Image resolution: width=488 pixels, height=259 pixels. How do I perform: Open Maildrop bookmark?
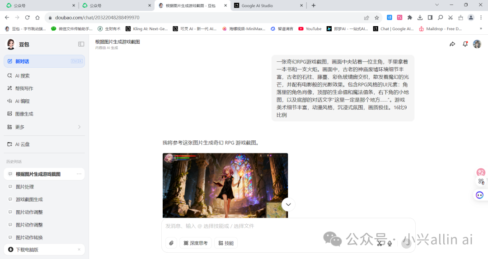[x=441, y=28]
